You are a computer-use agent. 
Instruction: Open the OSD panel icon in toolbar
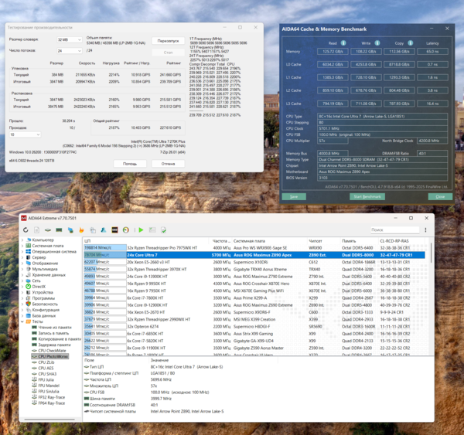point(114,229)
